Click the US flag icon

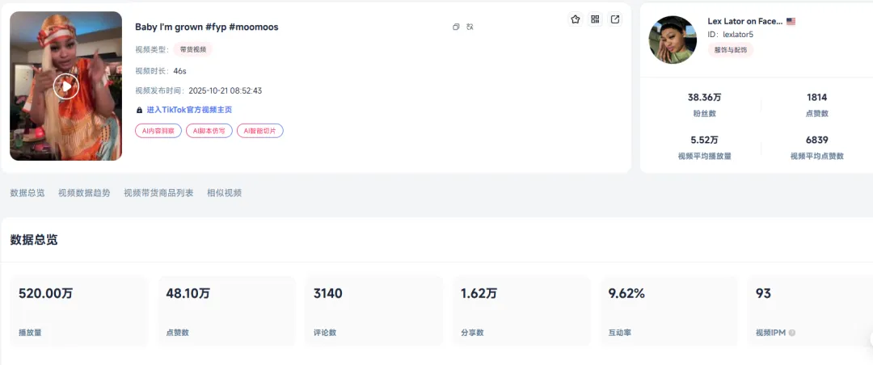791,22
